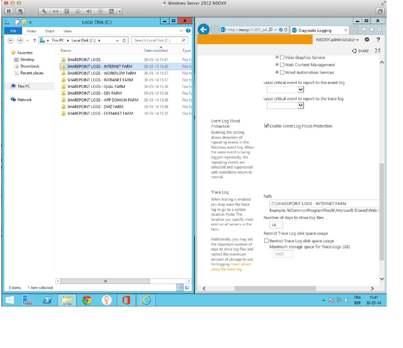
Task: Open Explorer recent locations dropdown arrow
Action: pos(27,40)
